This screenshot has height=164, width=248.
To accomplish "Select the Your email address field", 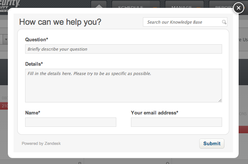I will pos(176,122).
